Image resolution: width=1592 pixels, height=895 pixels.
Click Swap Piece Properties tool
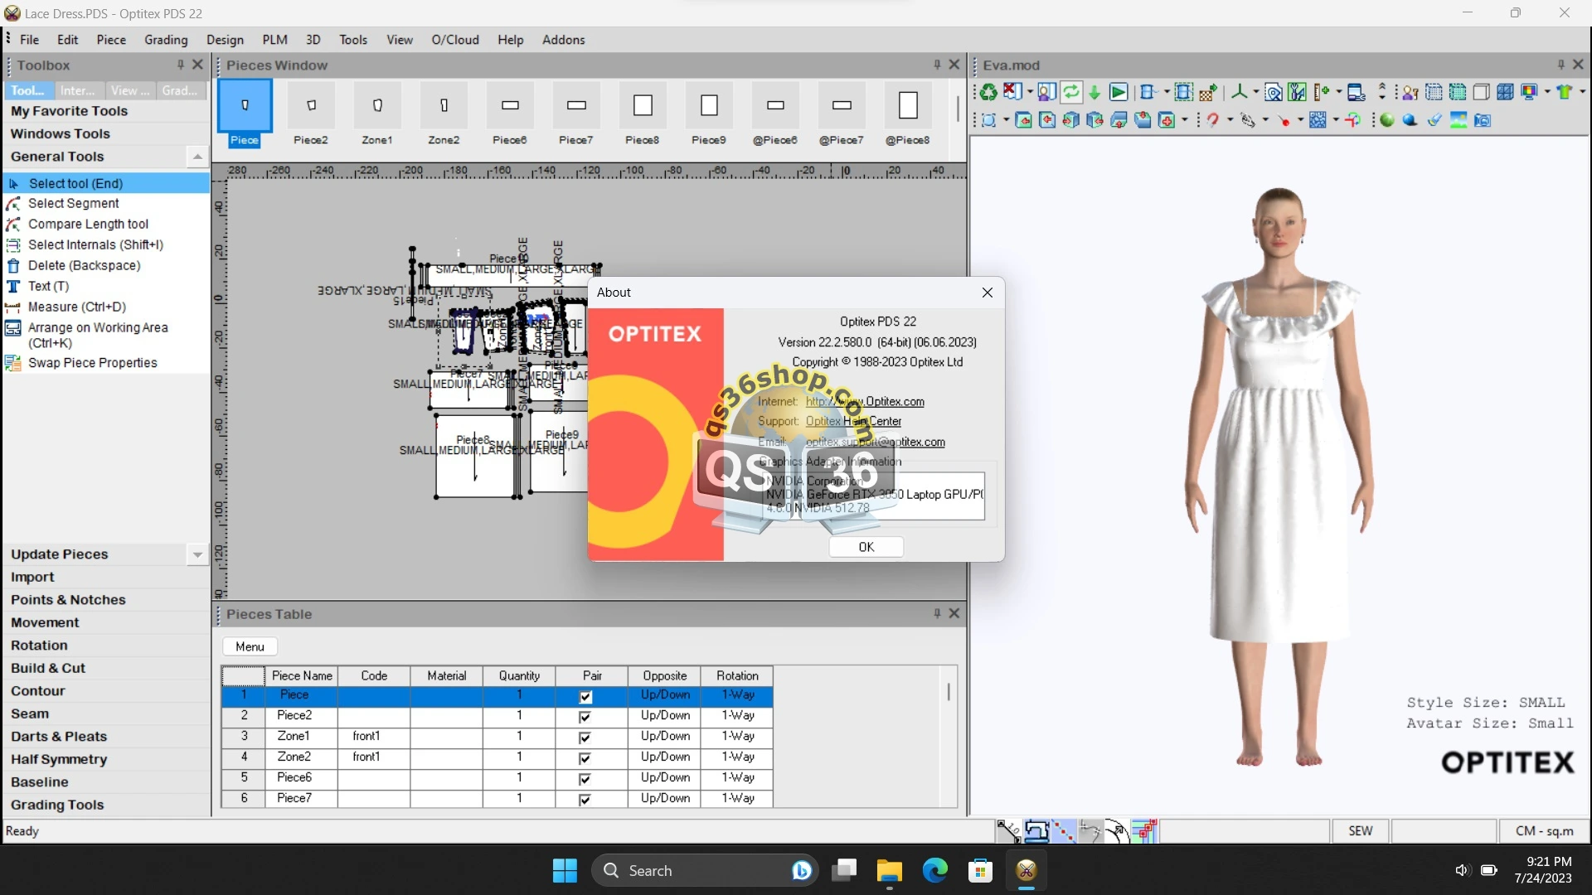(x=92, y=363)
